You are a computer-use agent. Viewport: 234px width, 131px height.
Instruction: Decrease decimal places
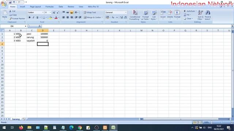click(125, 17)
